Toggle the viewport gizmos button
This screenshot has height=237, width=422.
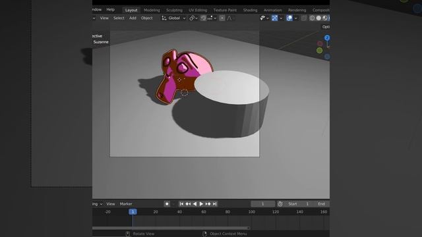(274, 18)
